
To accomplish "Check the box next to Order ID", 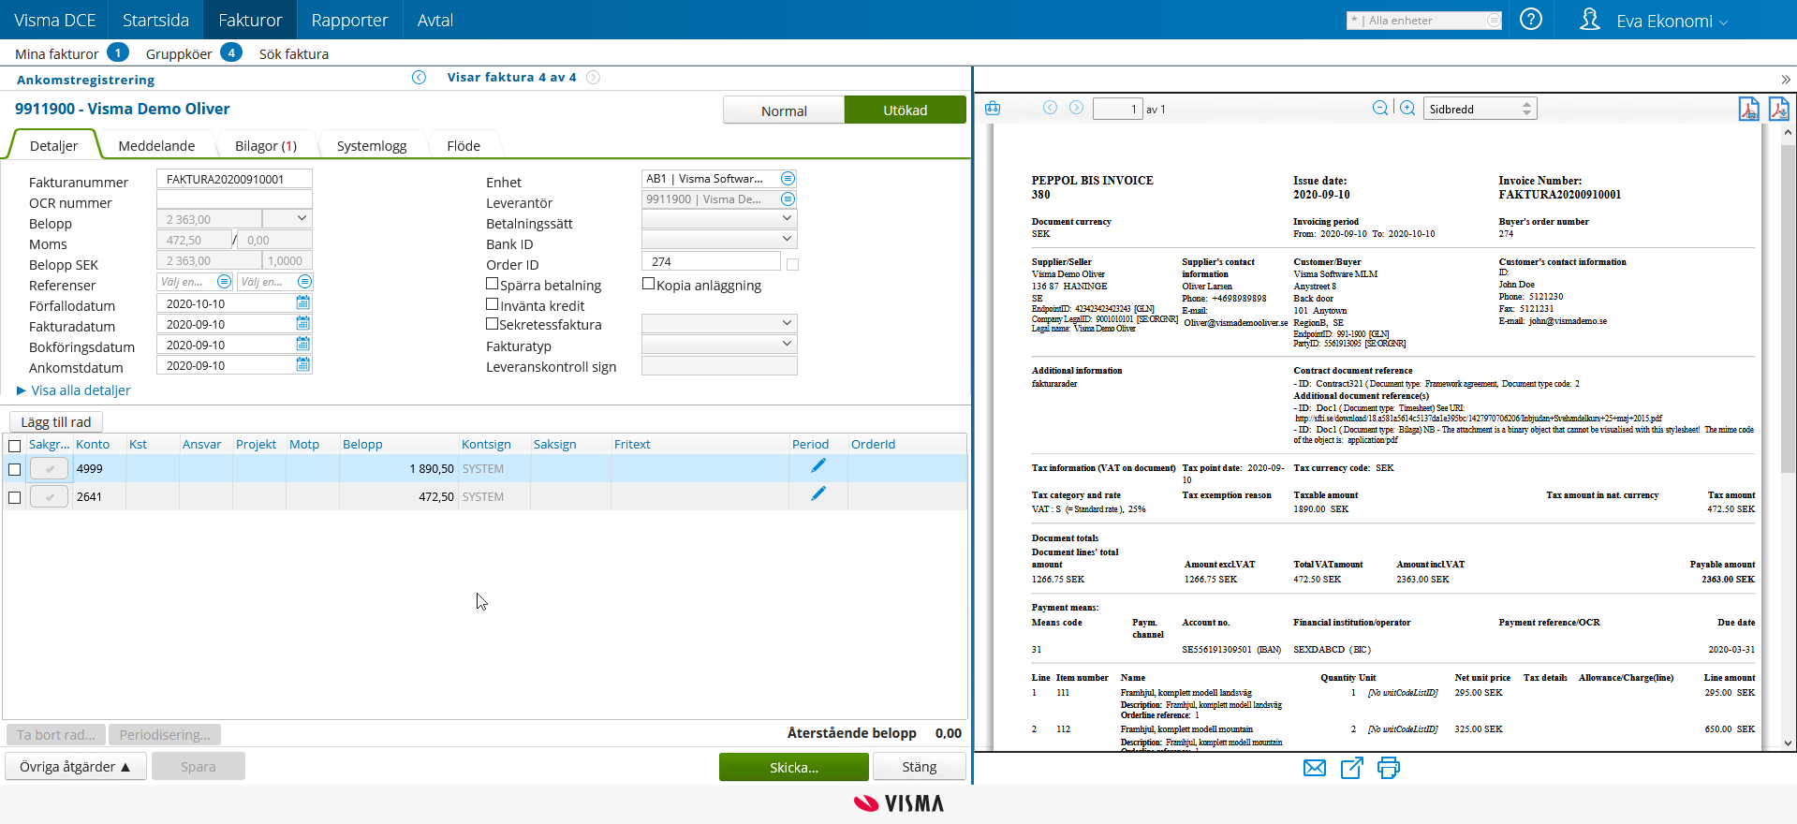I will pos(793,265).
